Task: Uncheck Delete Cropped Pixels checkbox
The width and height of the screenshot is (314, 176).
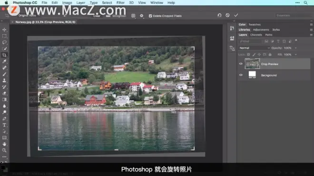Action: coord(150,16)
